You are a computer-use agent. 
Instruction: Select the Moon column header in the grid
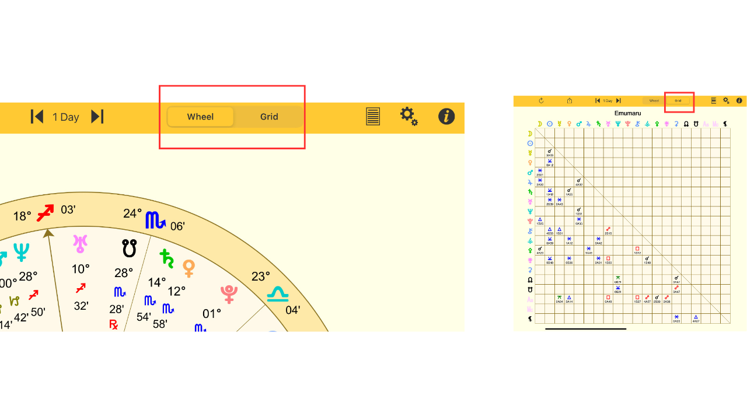(x=540, y=124)
